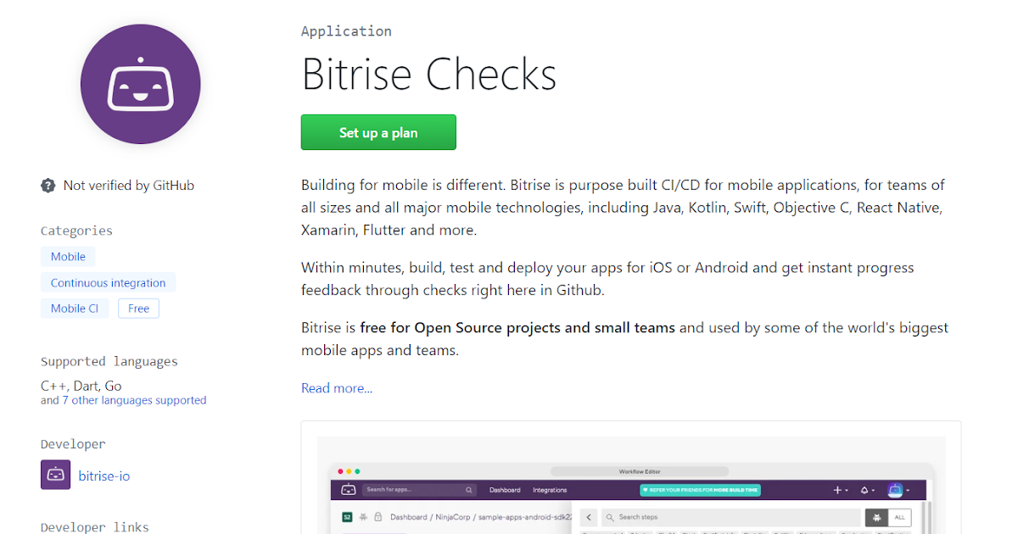The width and height of the screenshot is (1018, 534).
Task: Select the Continuous integration category tag
Action: 108,282
